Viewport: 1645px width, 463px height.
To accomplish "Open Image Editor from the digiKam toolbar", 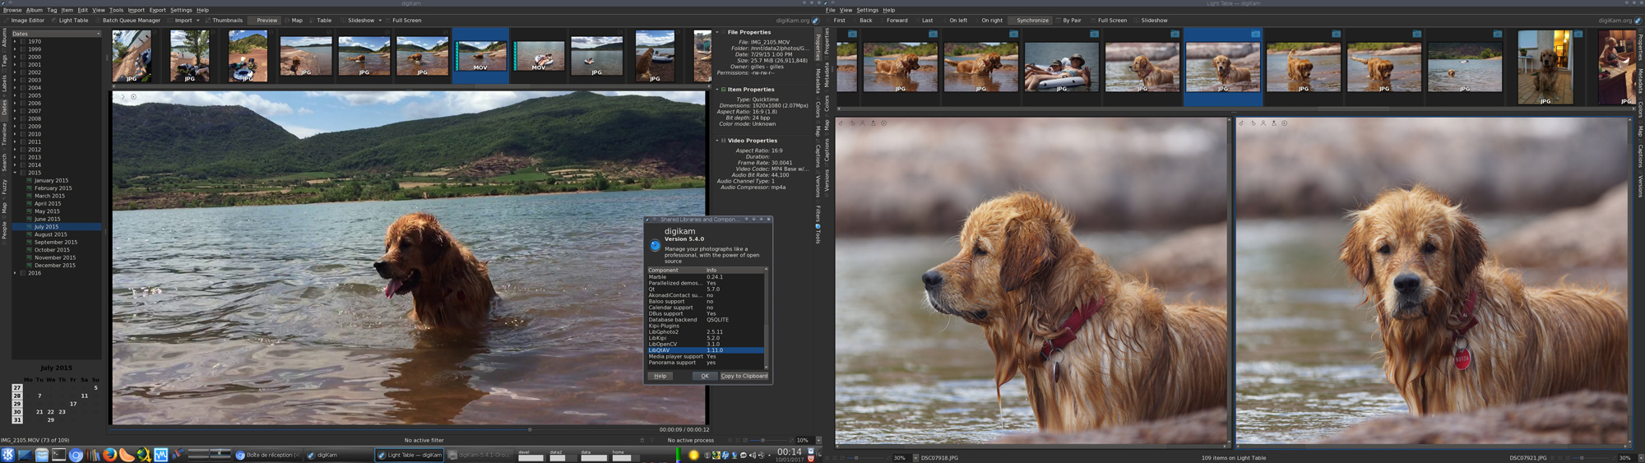I will (25, 21).
